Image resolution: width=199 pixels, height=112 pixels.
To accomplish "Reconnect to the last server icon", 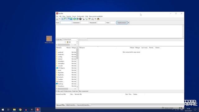I will pos(86,19).
